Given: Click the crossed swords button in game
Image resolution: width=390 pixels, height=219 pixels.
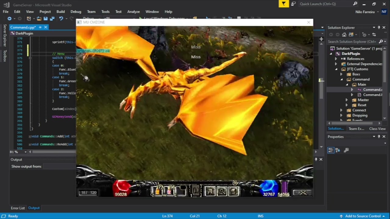Looking at the screenshot, I should [303, 193].
